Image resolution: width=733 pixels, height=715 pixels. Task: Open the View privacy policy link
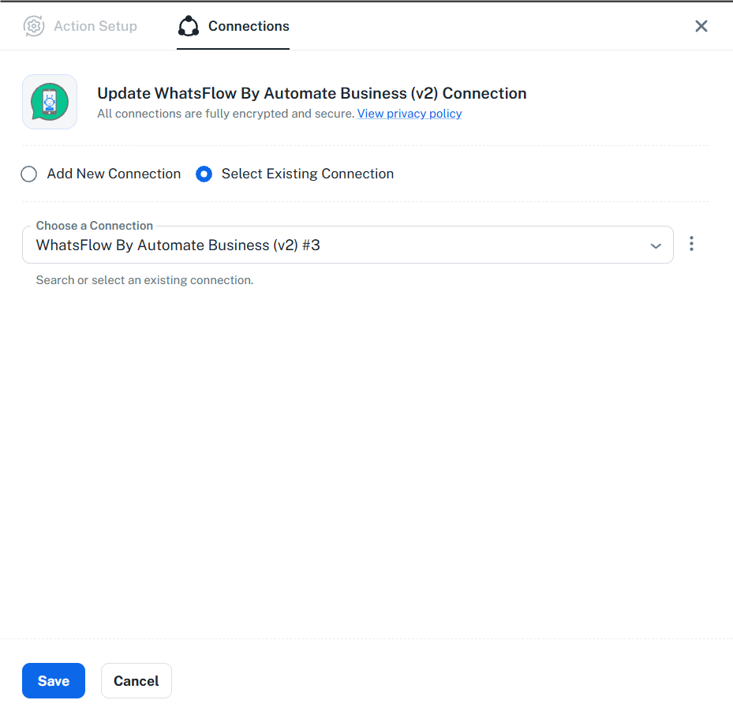(410, 114)
